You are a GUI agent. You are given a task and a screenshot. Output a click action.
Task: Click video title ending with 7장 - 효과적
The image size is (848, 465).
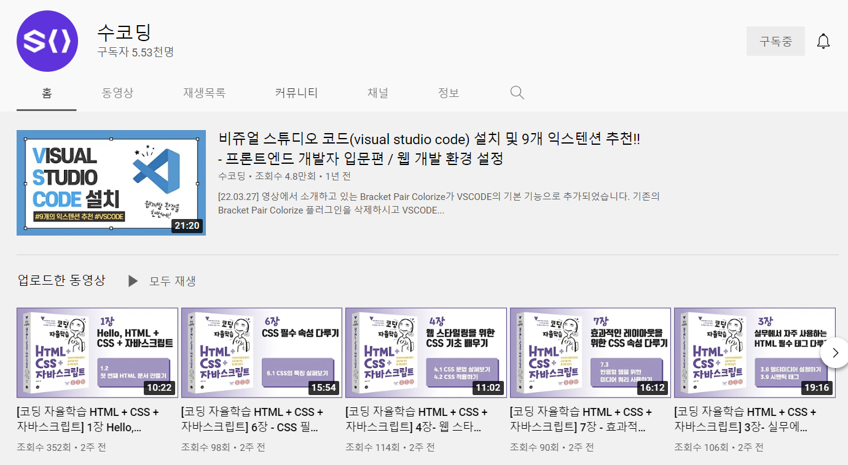click(581, 420)
